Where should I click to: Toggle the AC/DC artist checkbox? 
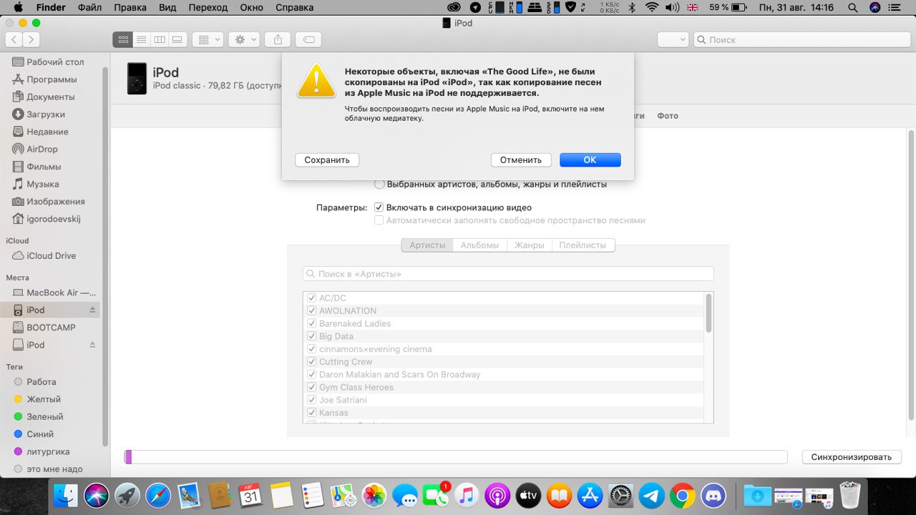(x=312, y=298)
